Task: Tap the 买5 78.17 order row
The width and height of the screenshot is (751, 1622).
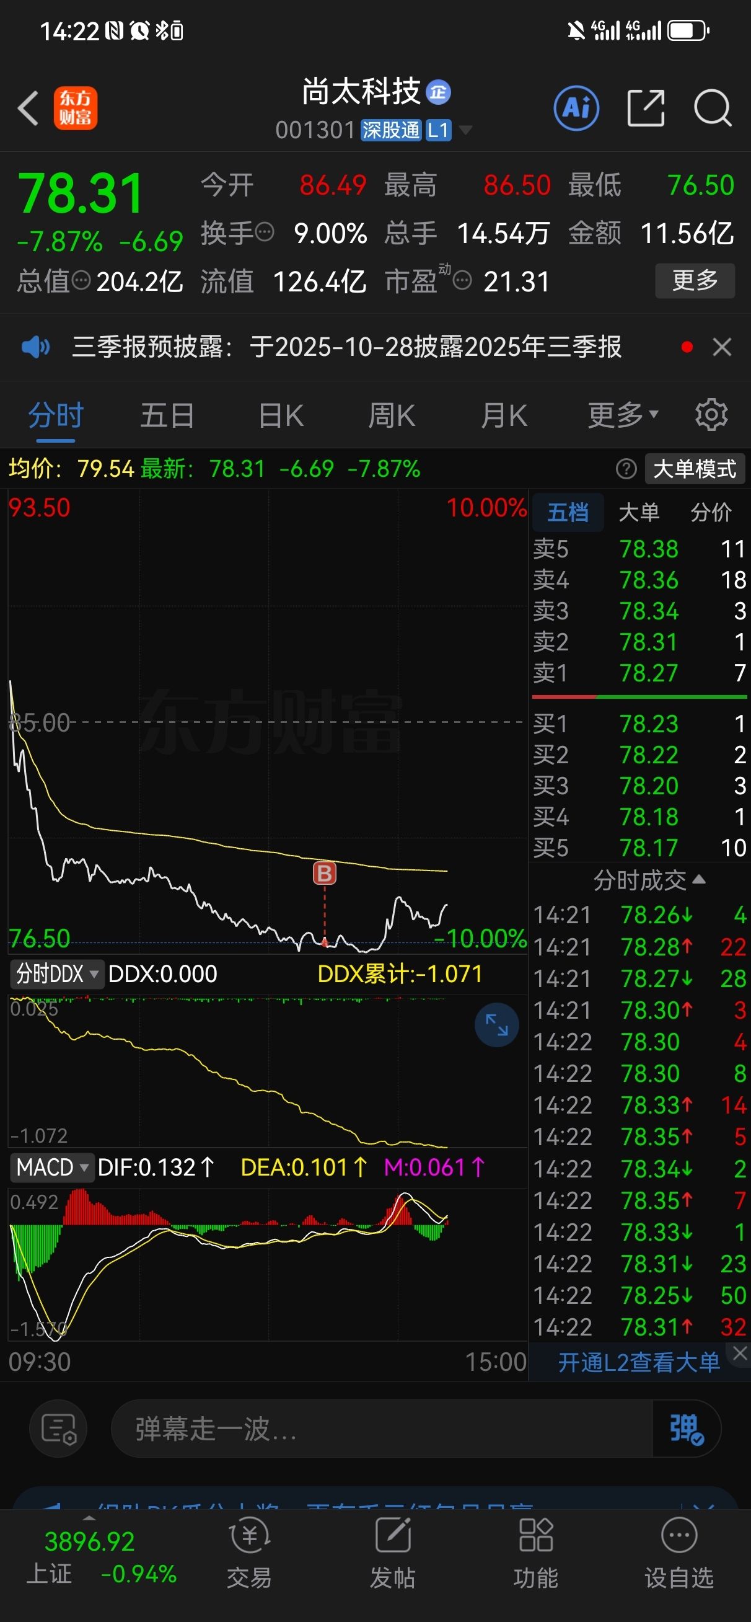Action: (639, 848)
